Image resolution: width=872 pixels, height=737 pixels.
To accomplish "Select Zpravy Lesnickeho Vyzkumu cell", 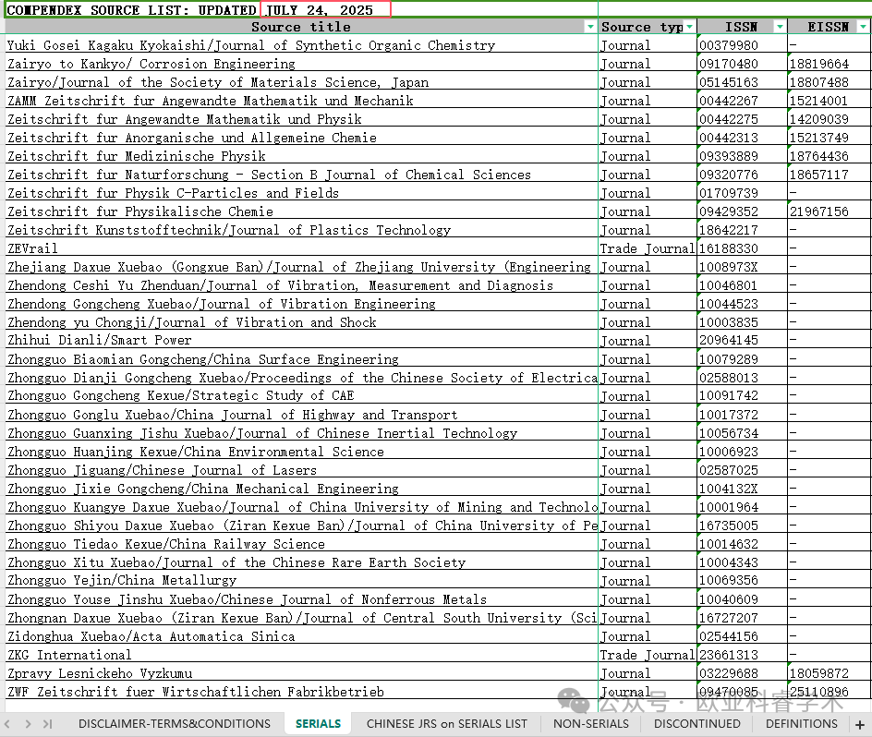I will [301, 672].
